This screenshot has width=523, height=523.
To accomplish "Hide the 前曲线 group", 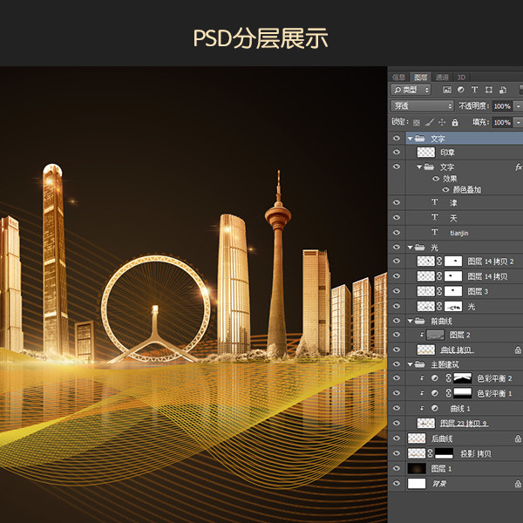I will pos(397,321).
